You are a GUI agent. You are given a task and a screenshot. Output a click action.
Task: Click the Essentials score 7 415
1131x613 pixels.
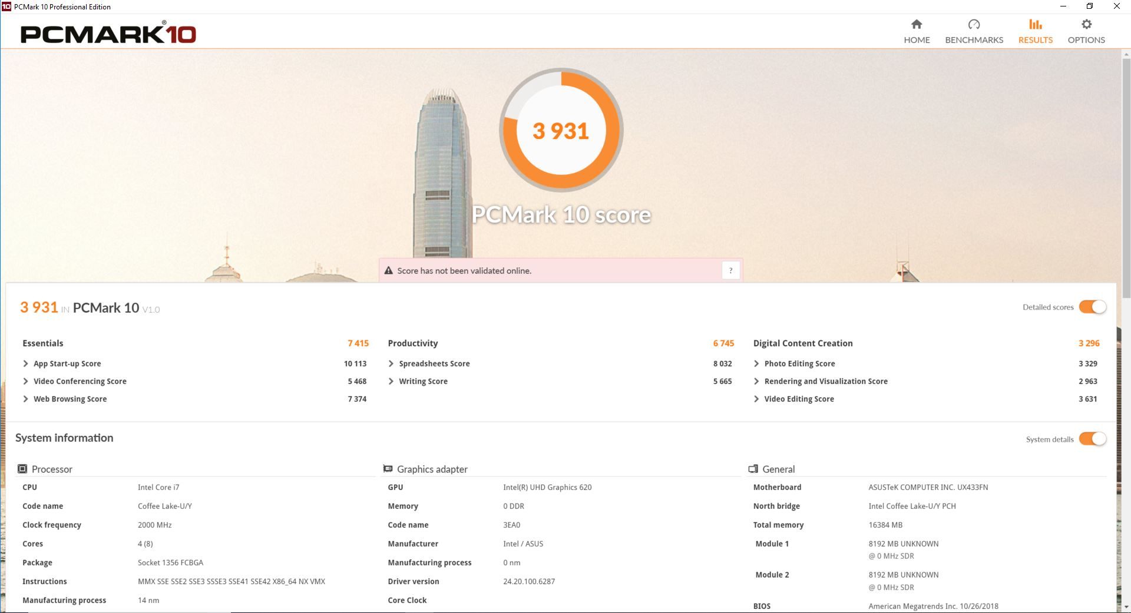pos(358,343)
